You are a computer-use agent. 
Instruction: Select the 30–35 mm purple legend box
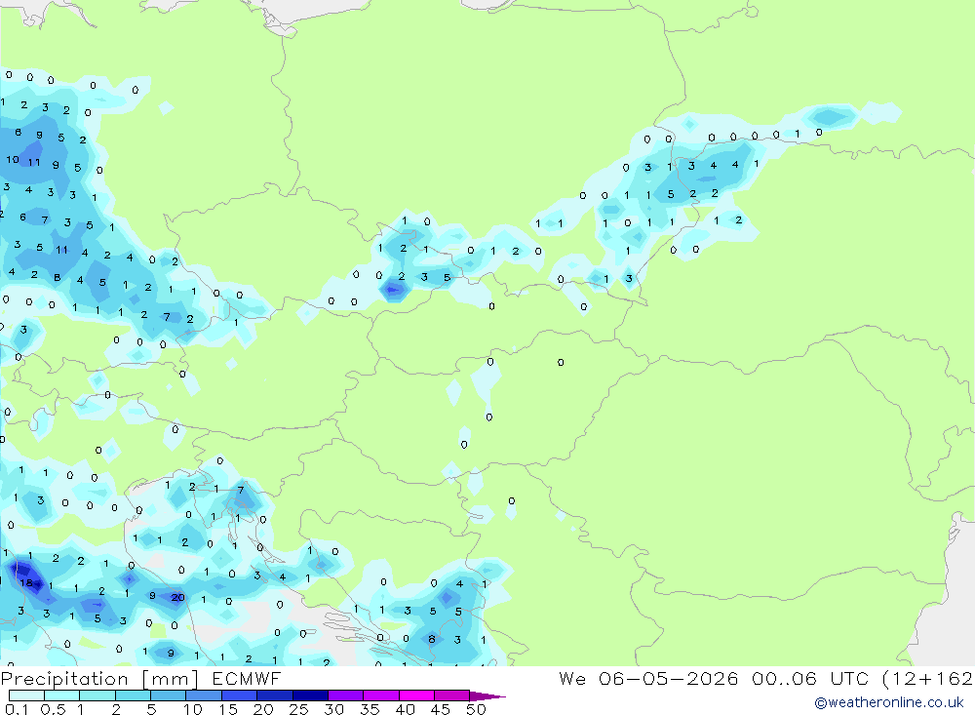point(346,695)
